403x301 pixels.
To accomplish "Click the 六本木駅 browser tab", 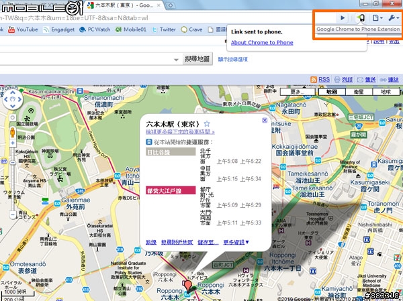I will [124, 5].
